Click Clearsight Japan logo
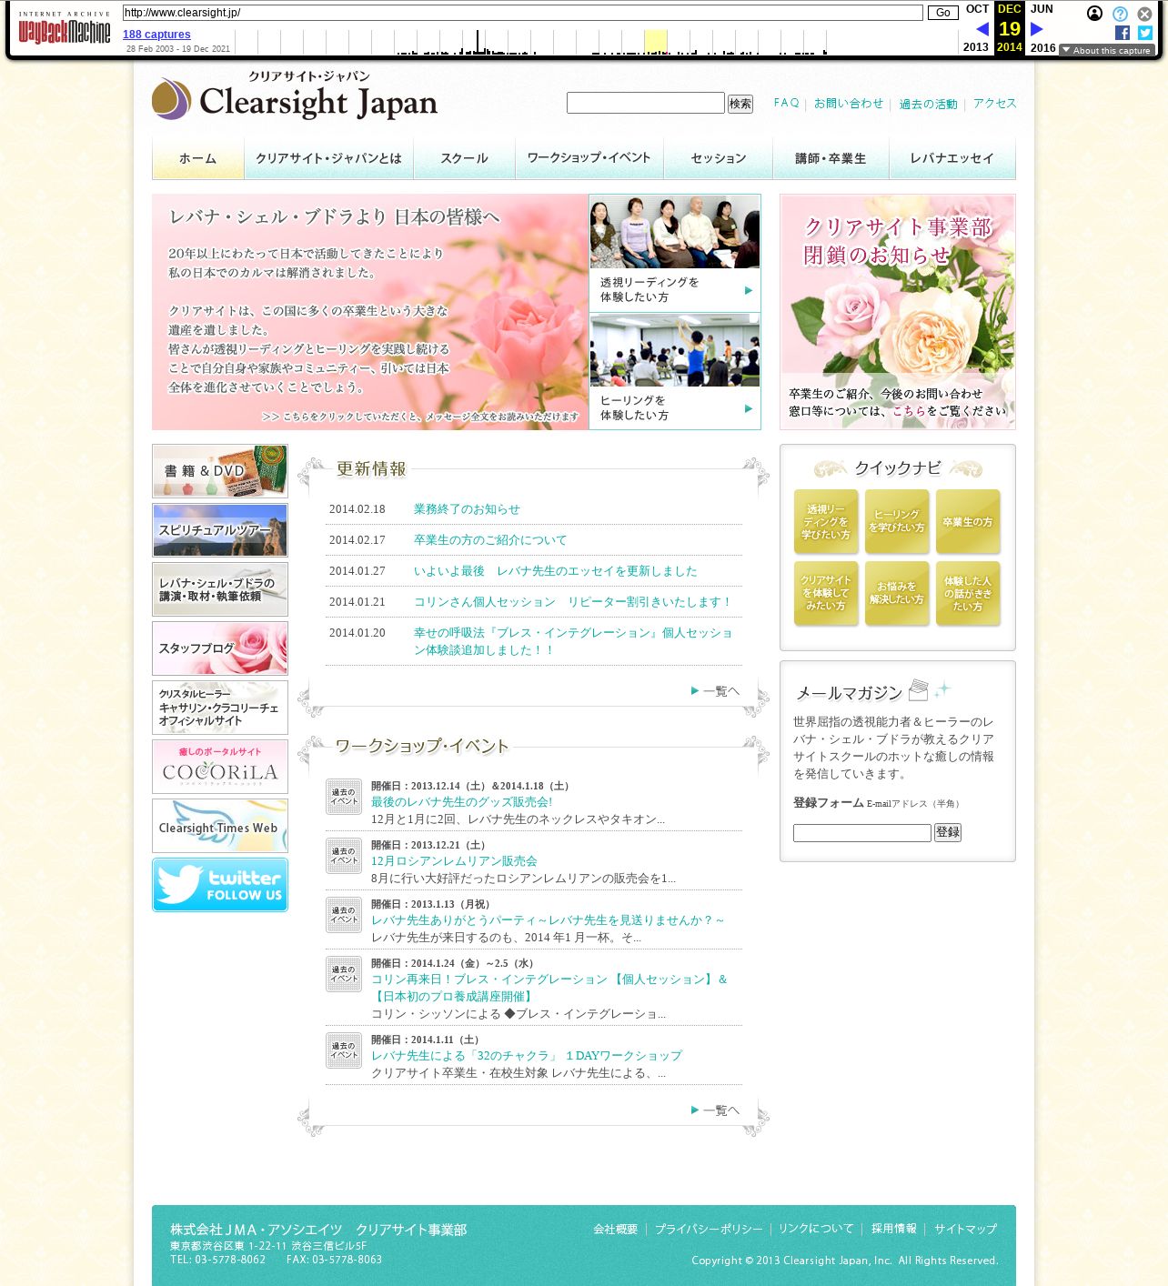1168x1286 pixels. point(295,95)
